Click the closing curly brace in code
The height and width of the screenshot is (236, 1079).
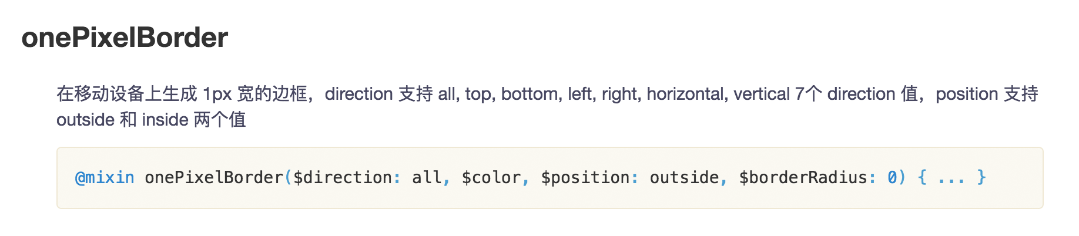[x=981, y=177]
